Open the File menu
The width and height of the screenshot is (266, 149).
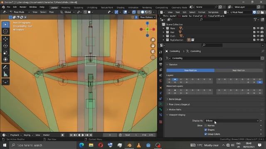[x=8, y=7]
